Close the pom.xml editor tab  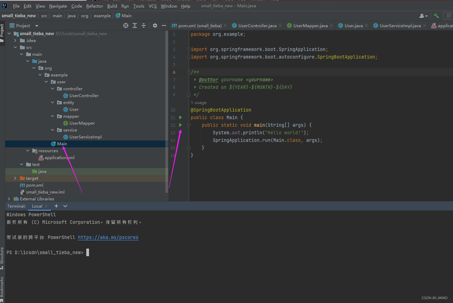(x=225, y=25)
